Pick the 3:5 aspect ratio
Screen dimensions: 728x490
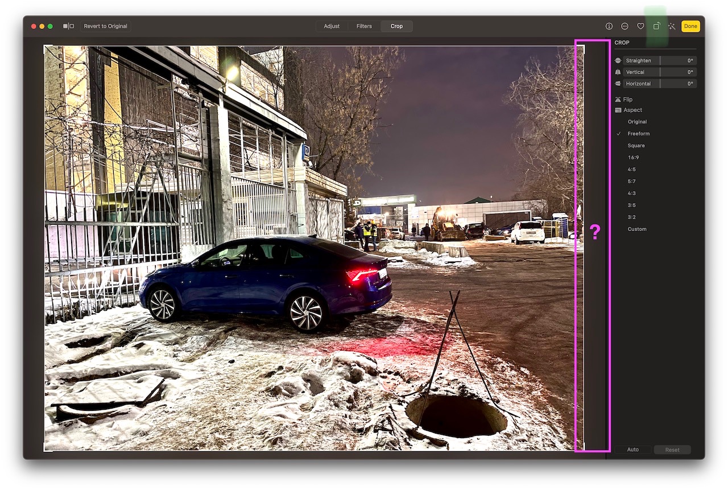(x=632, y=205)
